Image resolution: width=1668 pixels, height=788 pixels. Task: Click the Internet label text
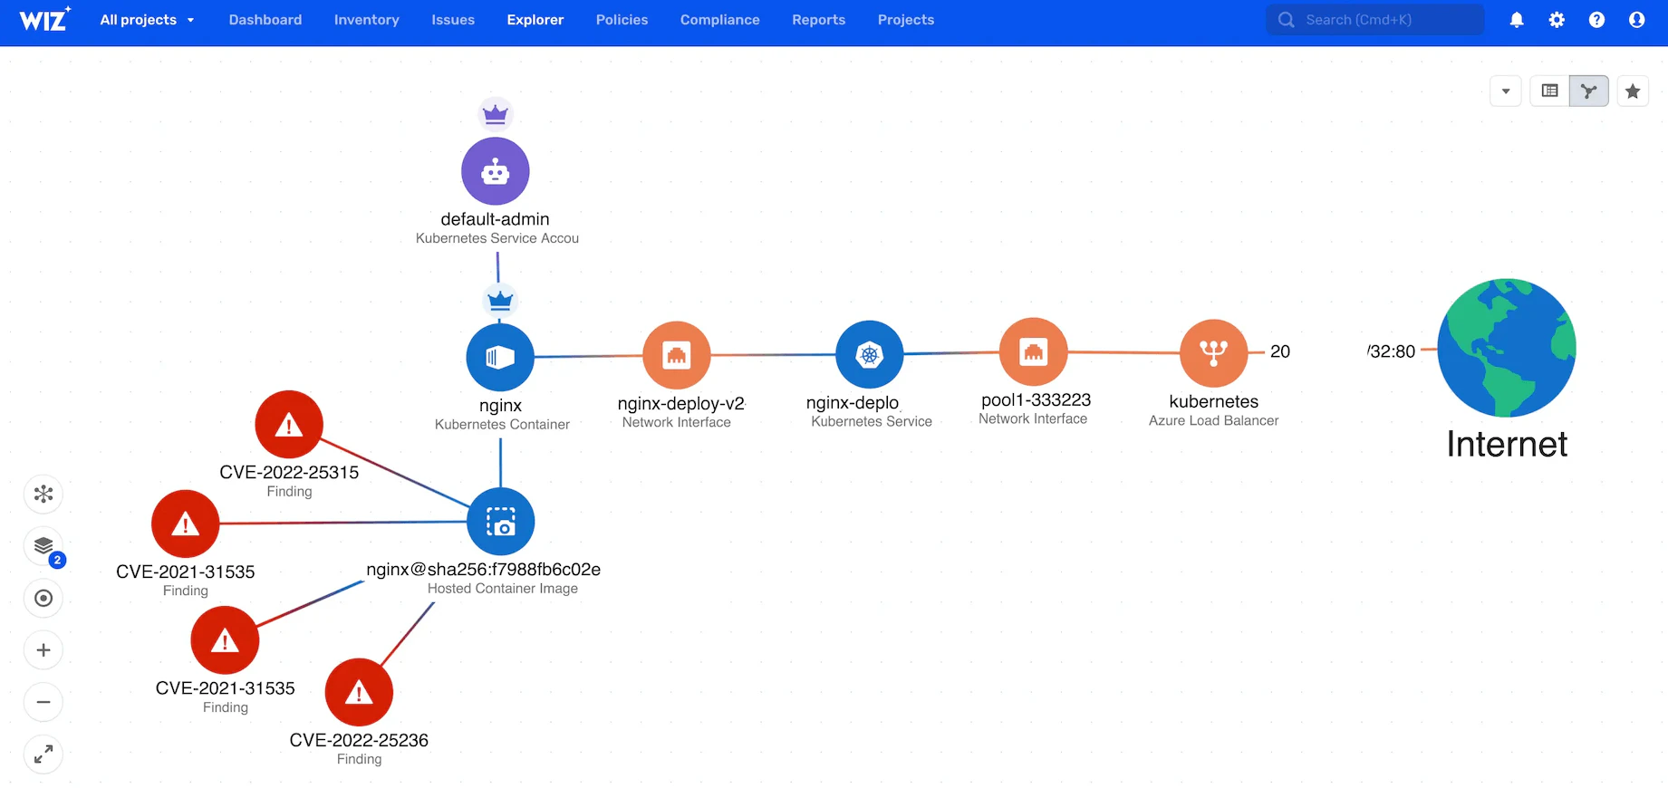point(1507,444)
